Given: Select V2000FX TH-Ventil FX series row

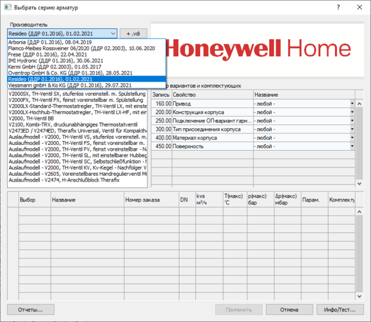Looking at the screenshot, I should pyautogui.click(x=77, y=100).
